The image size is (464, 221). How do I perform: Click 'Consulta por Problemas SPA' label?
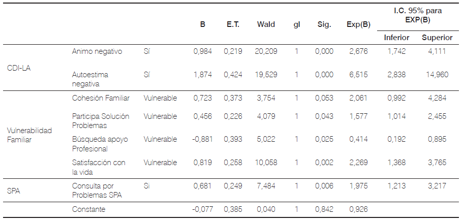(x=97, y=191)
